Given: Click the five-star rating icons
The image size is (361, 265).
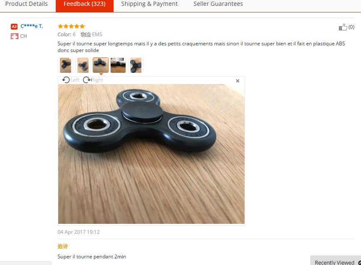Looking at the screenshot, I should pyautogui.click(x=72, y=26).
